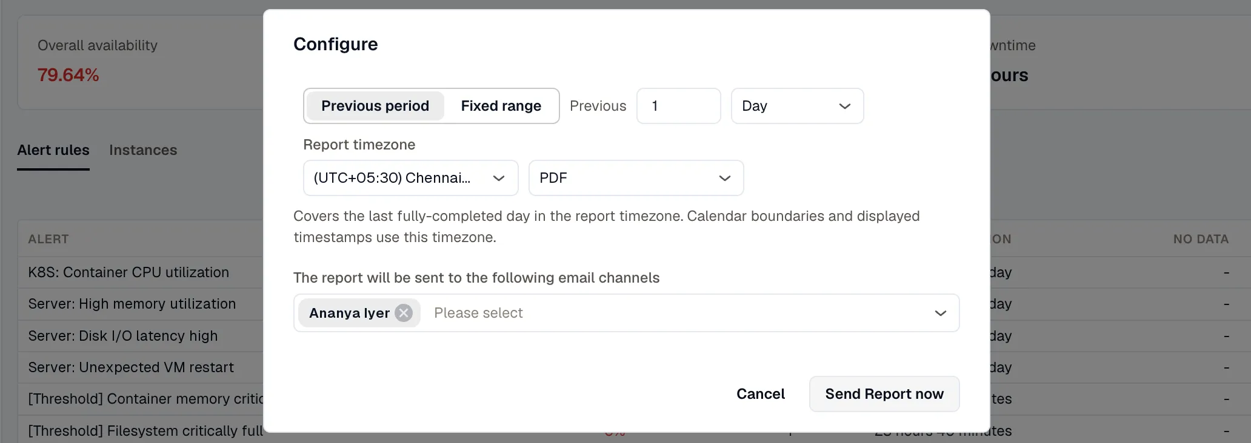Click Send Report now button

pos(884,394)
